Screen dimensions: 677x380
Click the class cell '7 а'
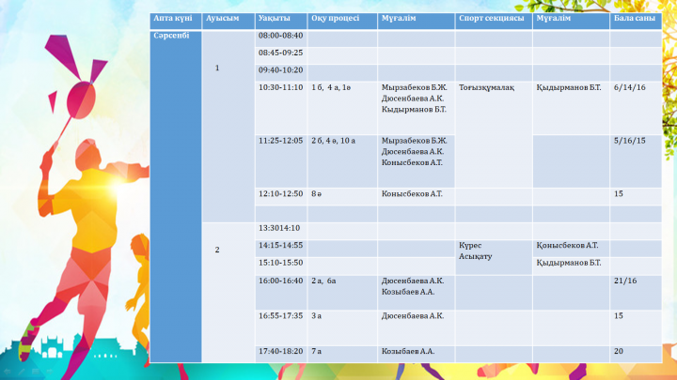(342, 354)
